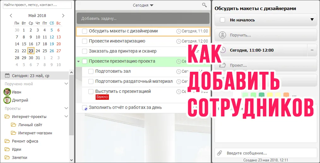Screen dimensions: 320x163
Task: Open the Ремонт офиса project folder
Action: click(25, 141)
